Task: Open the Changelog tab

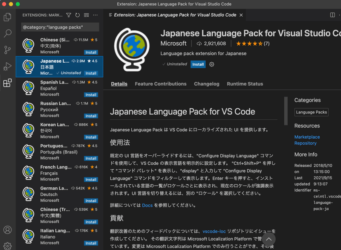Action: pyautogui.click(x=207, y=84)
